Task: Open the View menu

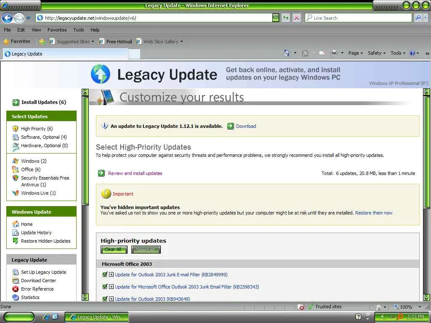Action: (x=36, y=30)
